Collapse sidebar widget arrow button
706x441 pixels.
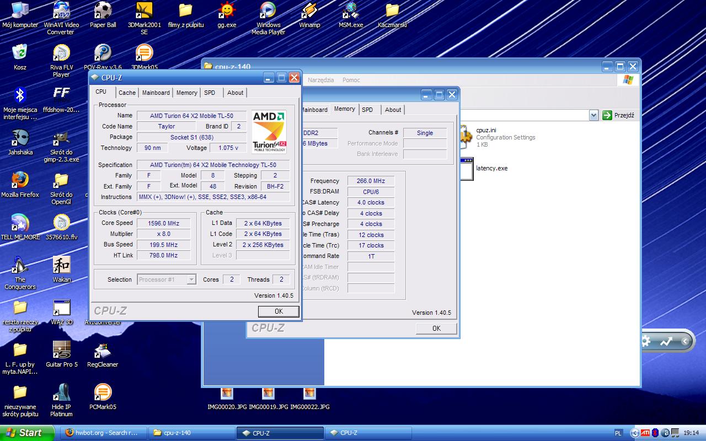click(685, 341)
